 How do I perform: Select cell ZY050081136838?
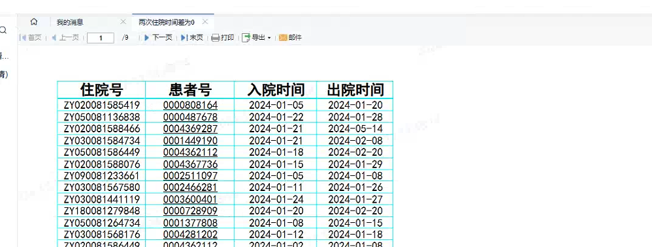tap(101, 117)
